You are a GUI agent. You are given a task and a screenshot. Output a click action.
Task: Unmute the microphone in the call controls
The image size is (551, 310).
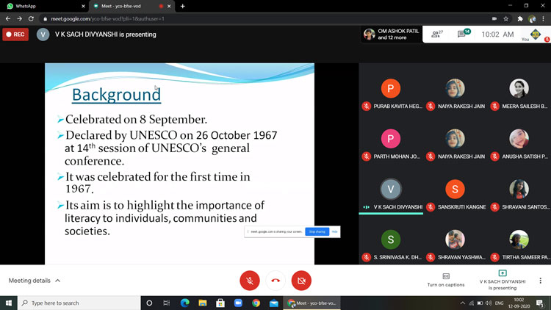tap(250, 281)
